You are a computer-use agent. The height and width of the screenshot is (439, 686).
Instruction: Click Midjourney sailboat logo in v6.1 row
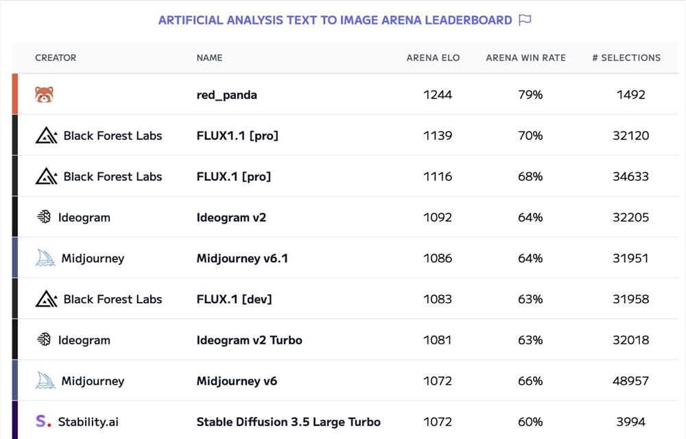pyautogui.click(x=45, y=258)
